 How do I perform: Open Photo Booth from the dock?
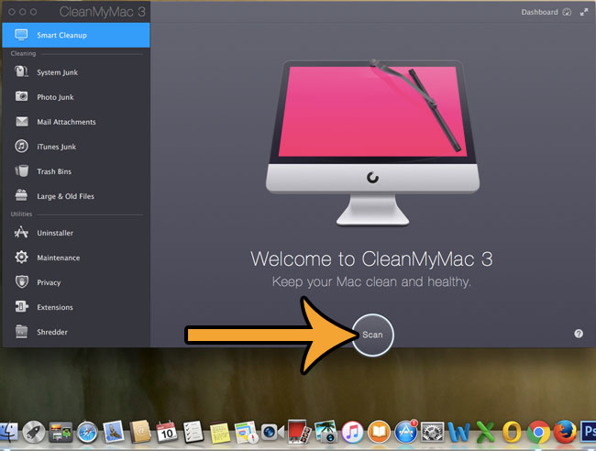299,432
